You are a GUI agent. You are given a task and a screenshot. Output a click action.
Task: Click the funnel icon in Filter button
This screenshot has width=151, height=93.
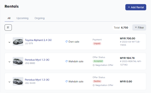[x=136, y=27]
